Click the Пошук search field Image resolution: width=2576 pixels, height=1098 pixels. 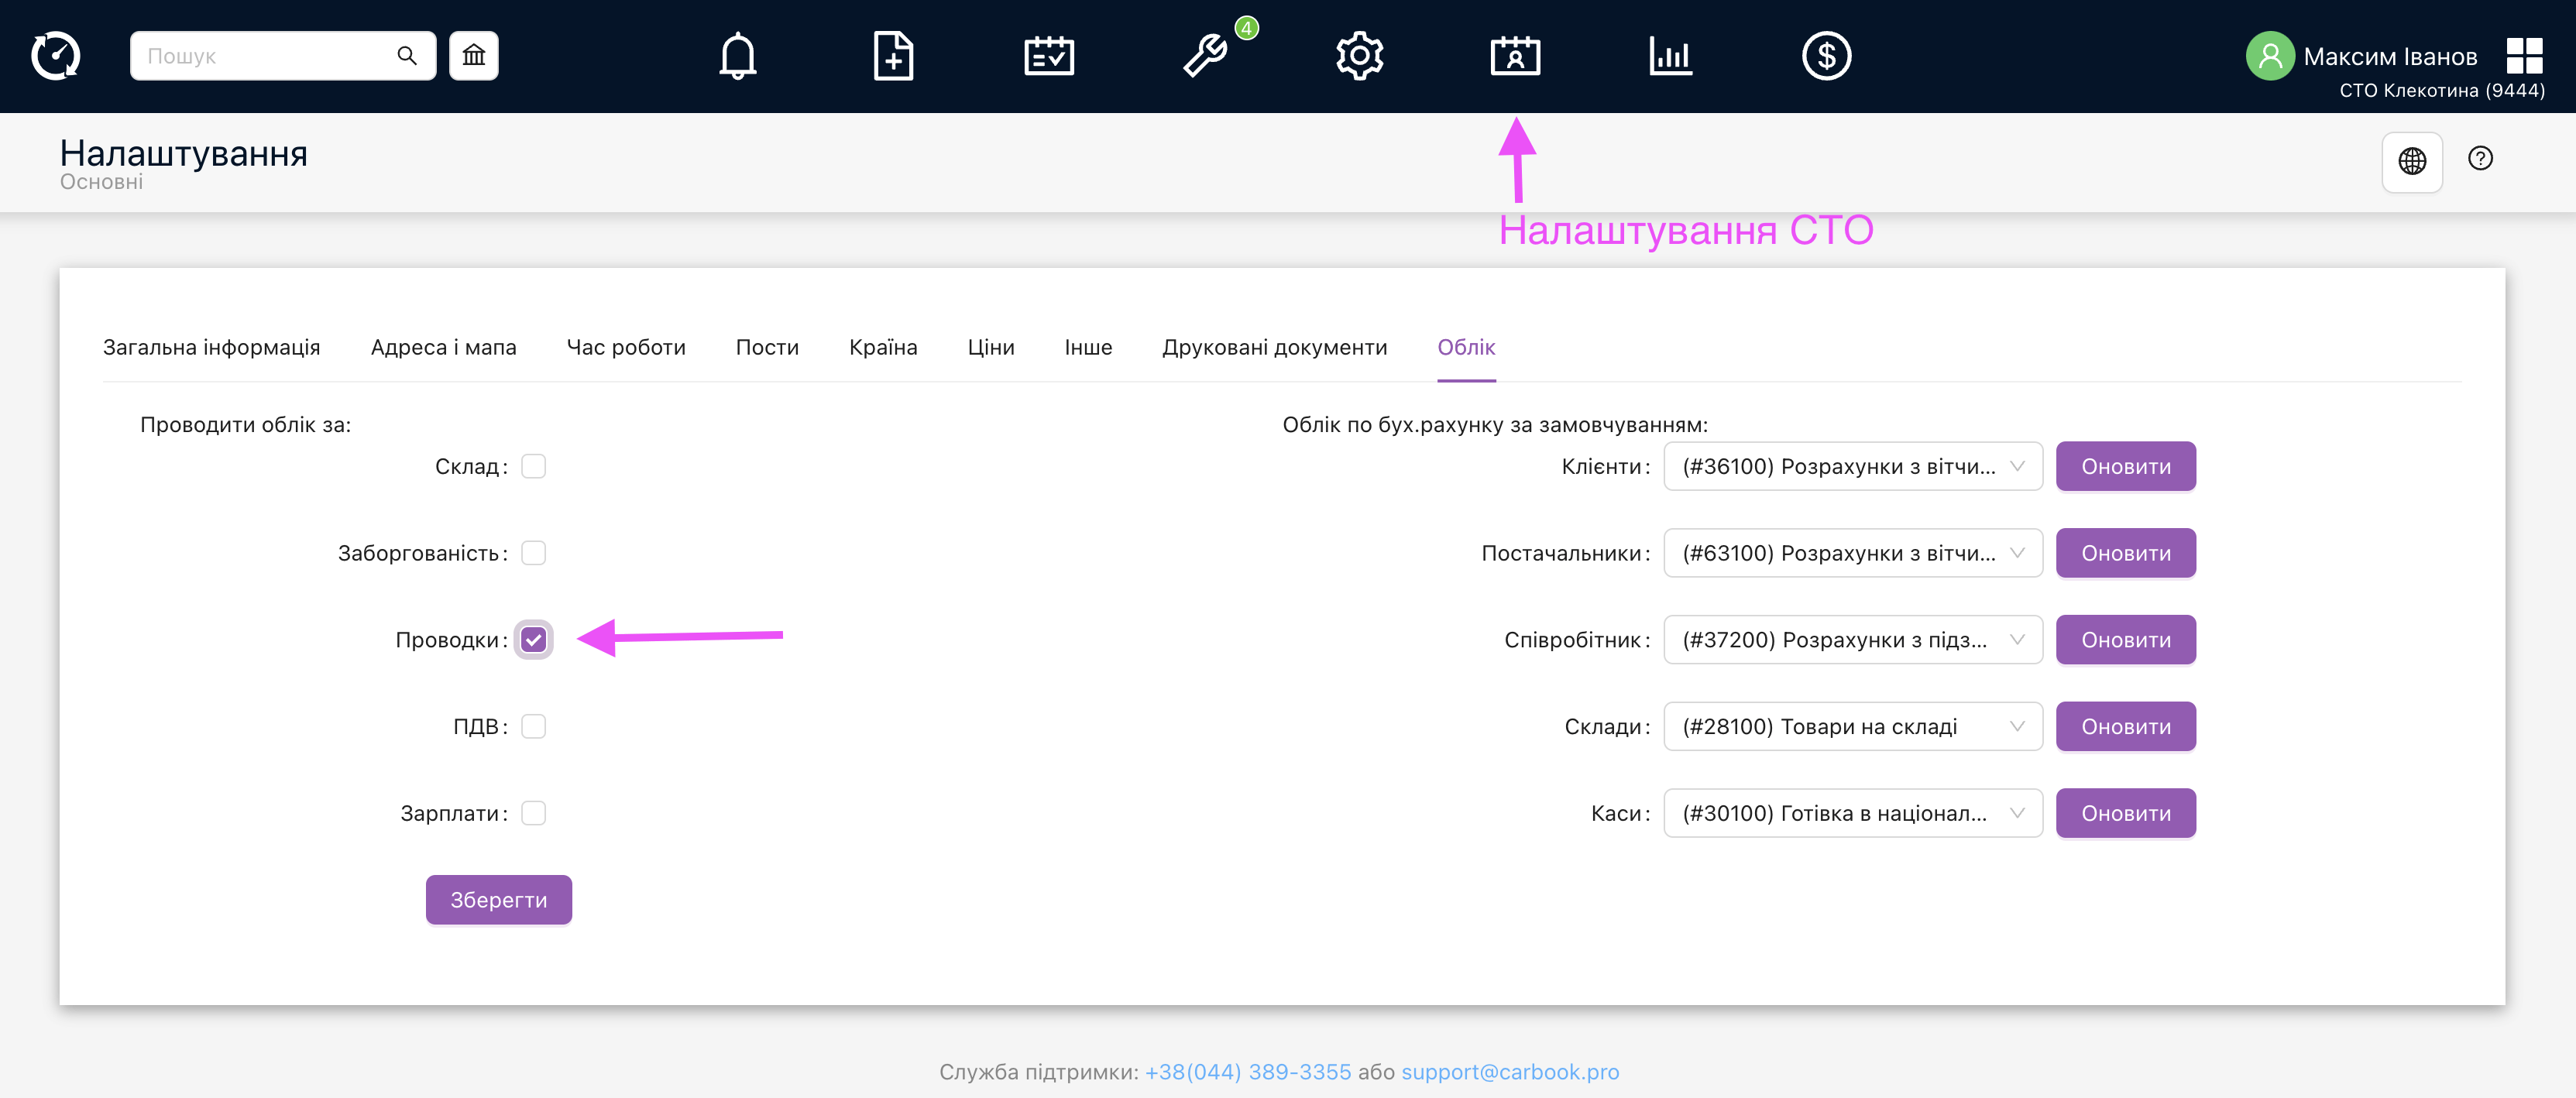point(265,56)
